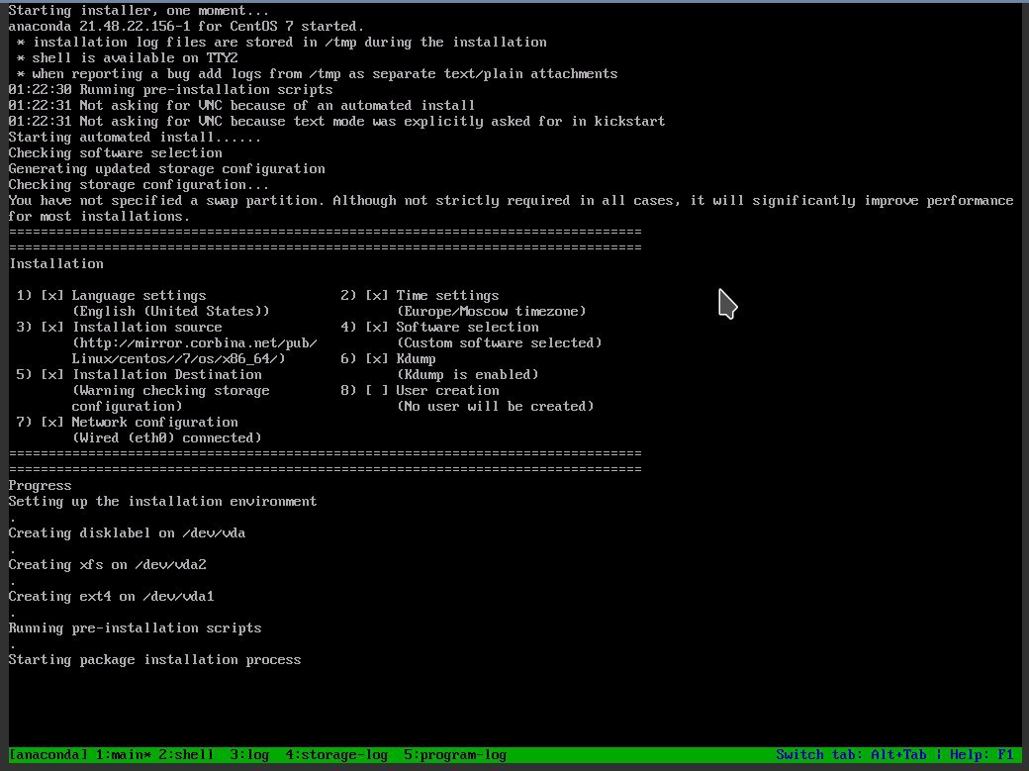
Task: Select 'Installation source' menu entry
Action: click(x=147, y=327)
